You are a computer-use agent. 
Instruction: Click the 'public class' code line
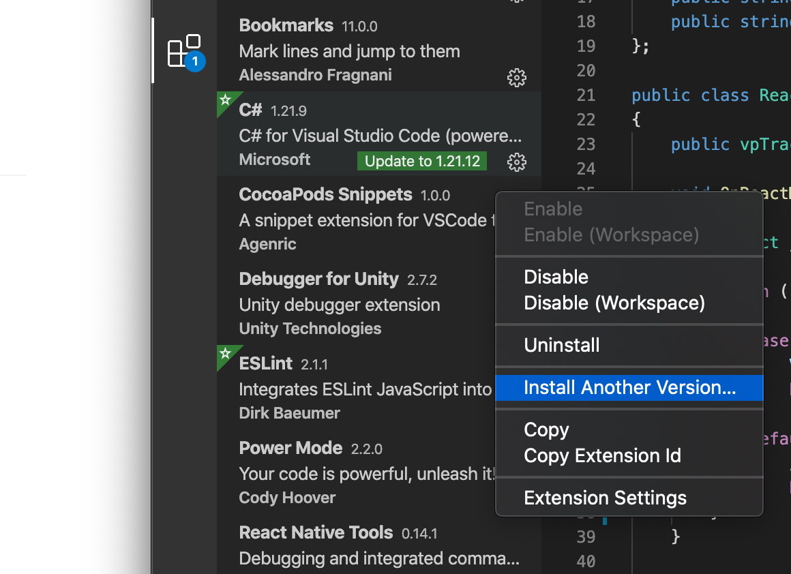pos(711,95)
